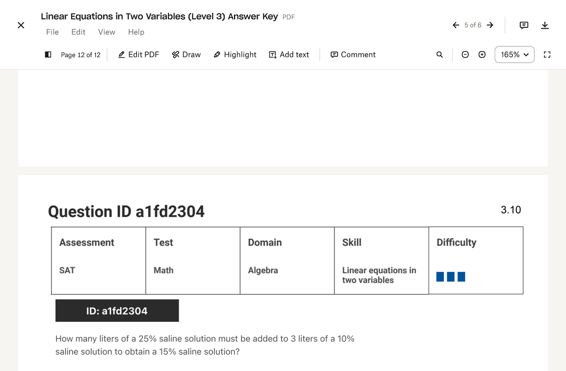Go to the next file arrow

point(490,25)
